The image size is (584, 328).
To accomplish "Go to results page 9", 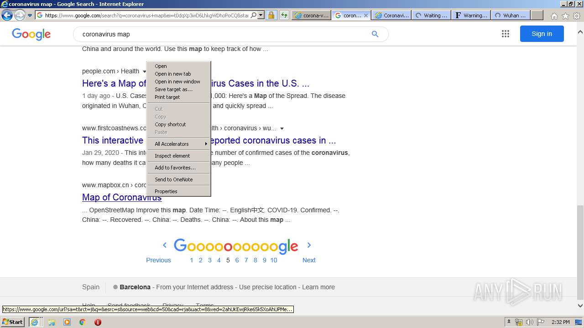I will point(264,260).
